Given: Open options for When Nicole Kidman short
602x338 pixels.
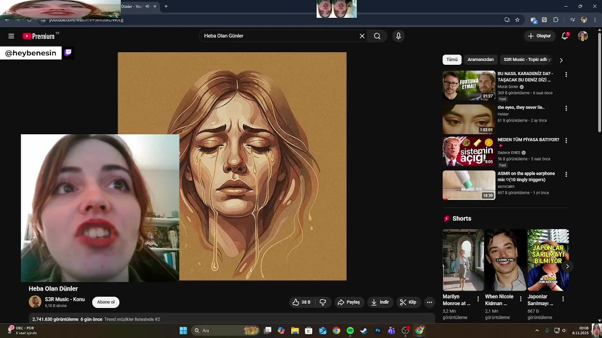Looking at the screenshot, I should [x=521, y=299].
